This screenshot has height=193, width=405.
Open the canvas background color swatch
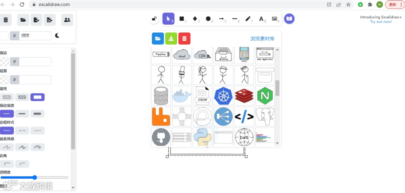click(4, 36)
